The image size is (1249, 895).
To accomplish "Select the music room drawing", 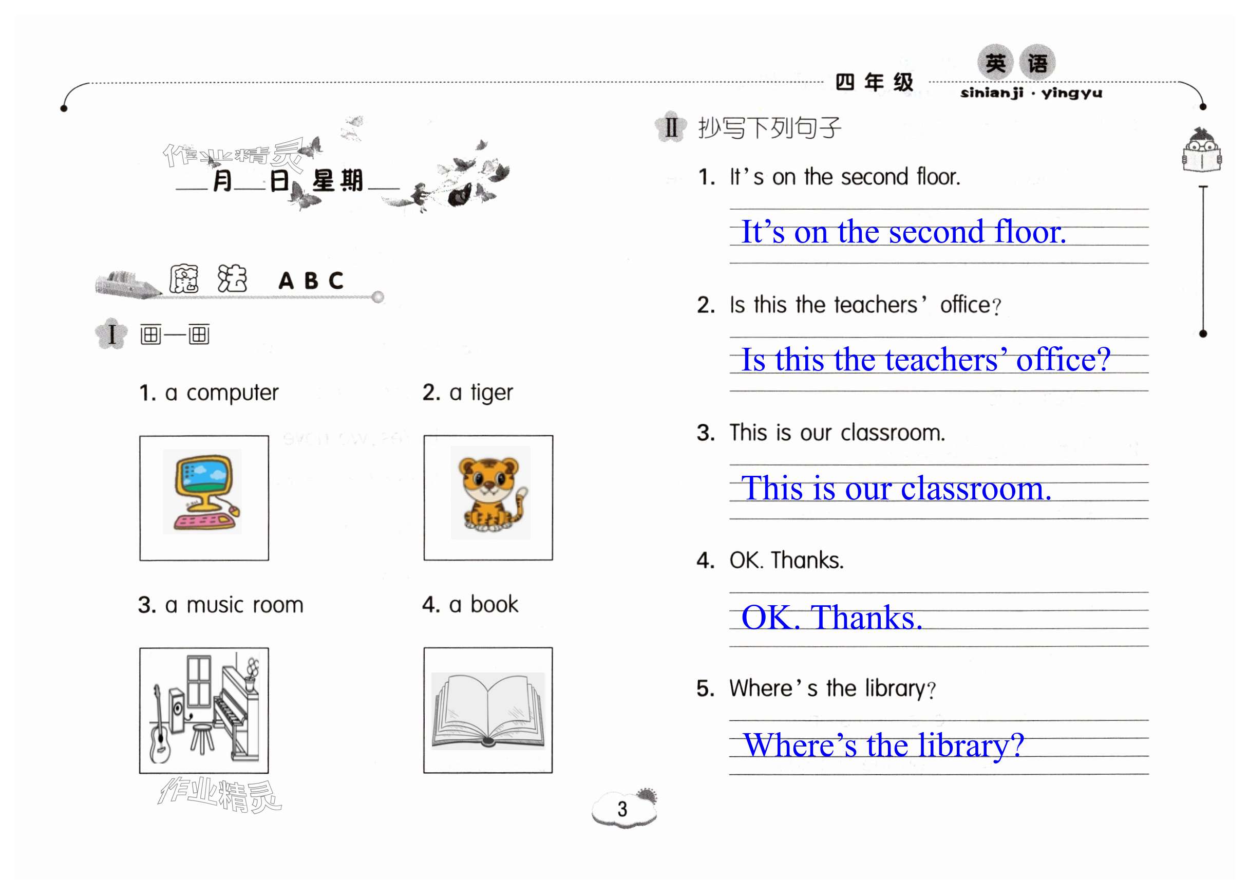I will point(204,710).
